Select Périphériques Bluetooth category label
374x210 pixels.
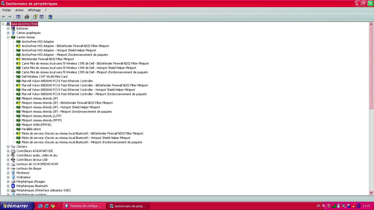32,186
